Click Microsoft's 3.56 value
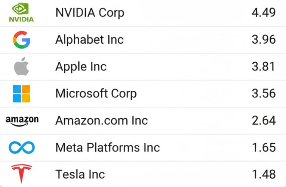Screen dimensions: 286x187 pos(264,93)
